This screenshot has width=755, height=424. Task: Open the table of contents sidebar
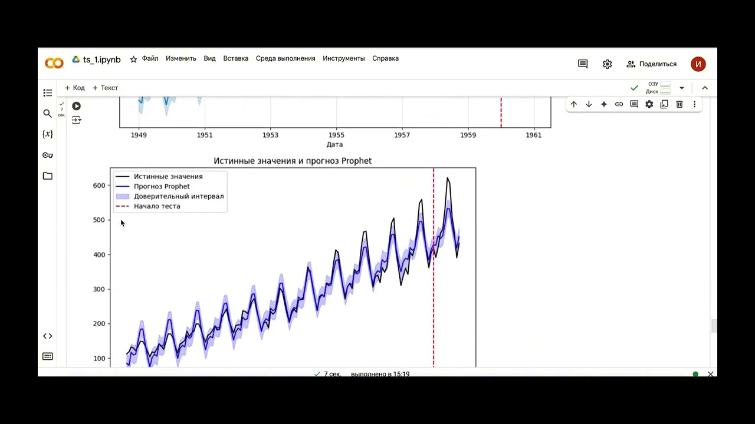(x=48, y=93)
